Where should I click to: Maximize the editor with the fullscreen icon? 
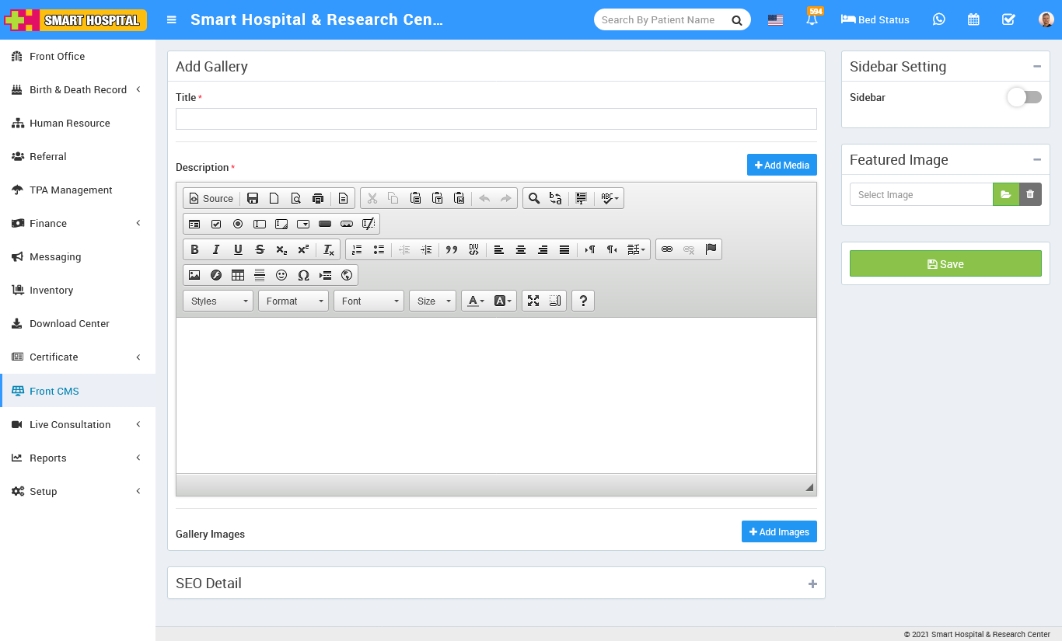[533, 301]
